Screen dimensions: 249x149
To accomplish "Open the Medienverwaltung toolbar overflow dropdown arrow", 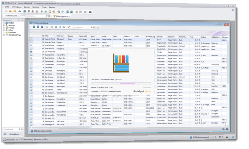I will pyautogui.click(x=98, y=28).
